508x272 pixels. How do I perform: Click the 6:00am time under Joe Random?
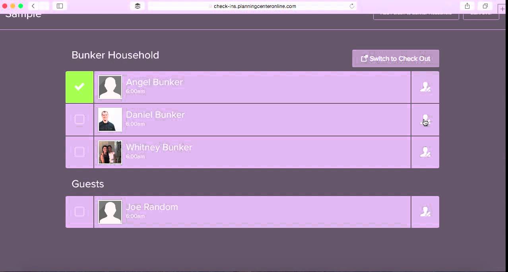click(136, 216)
